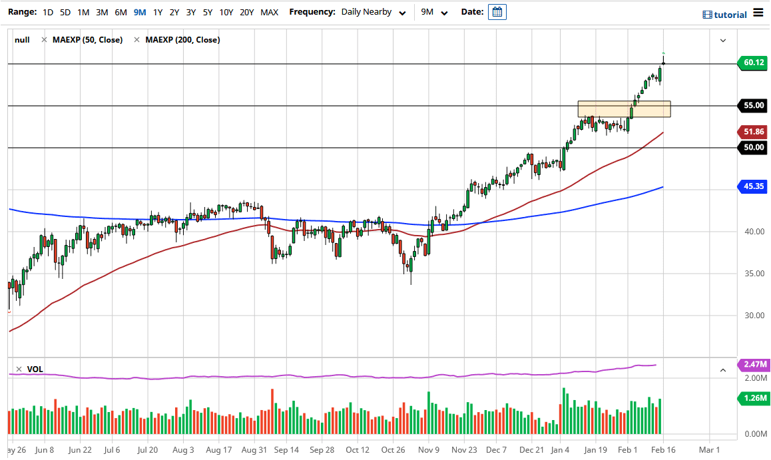
Task: Remove the MAEXP (50, Close) indicator
Action: pos(44,40)
